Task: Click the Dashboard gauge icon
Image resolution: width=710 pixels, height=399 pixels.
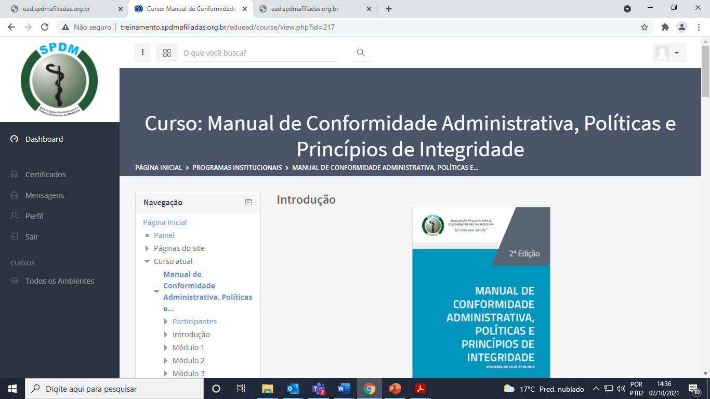Action: click(x=15, y=139)
